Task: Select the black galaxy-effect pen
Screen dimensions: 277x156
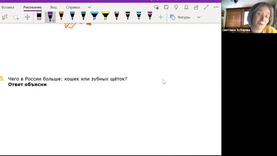Action: [x=128, y=16]
